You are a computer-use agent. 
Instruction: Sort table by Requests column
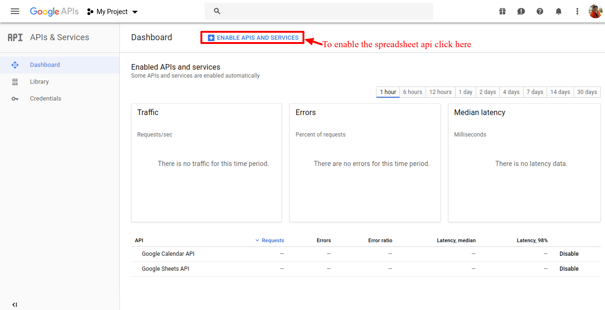273,240
